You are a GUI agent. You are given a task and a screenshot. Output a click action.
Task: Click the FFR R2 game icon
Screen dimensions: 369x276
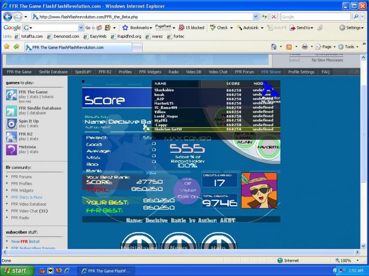click(x=11, y=137)
